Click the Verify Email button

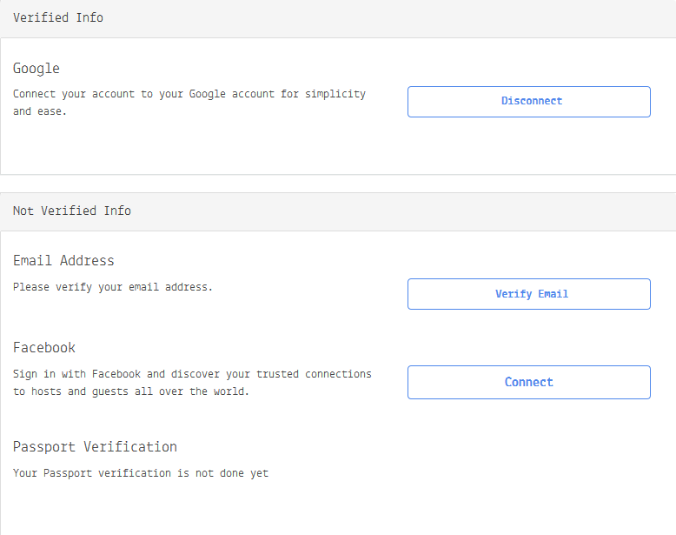[529, 294]
